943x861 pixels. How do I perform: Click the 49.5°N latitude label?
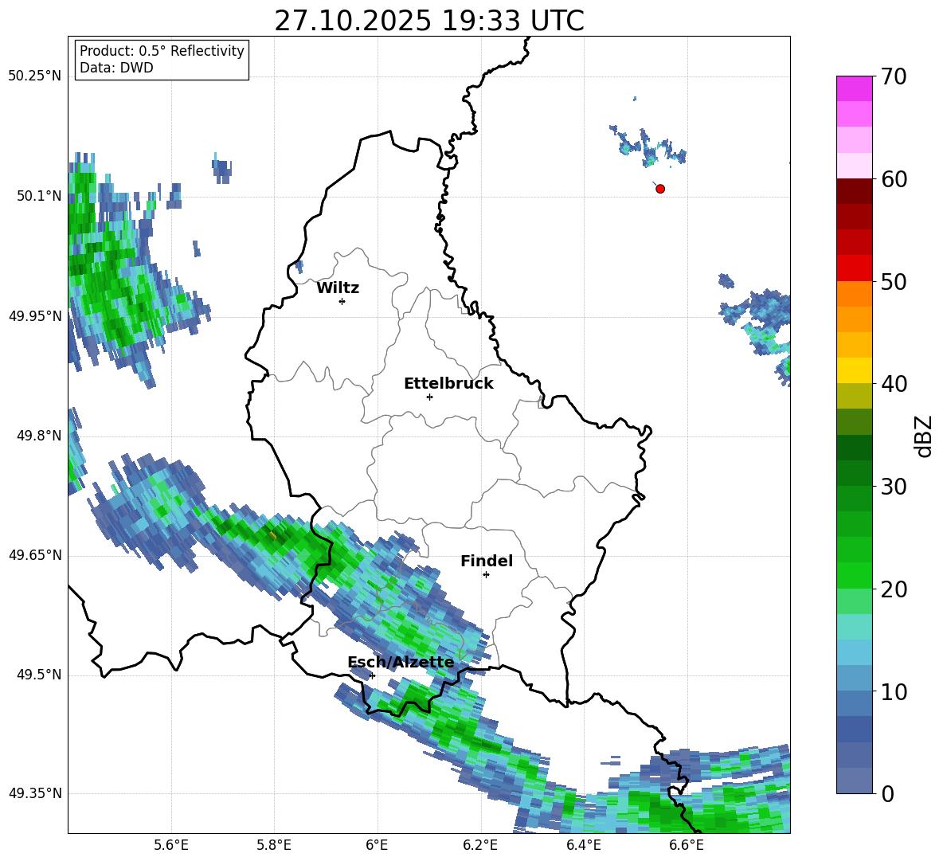coord(39,675)
